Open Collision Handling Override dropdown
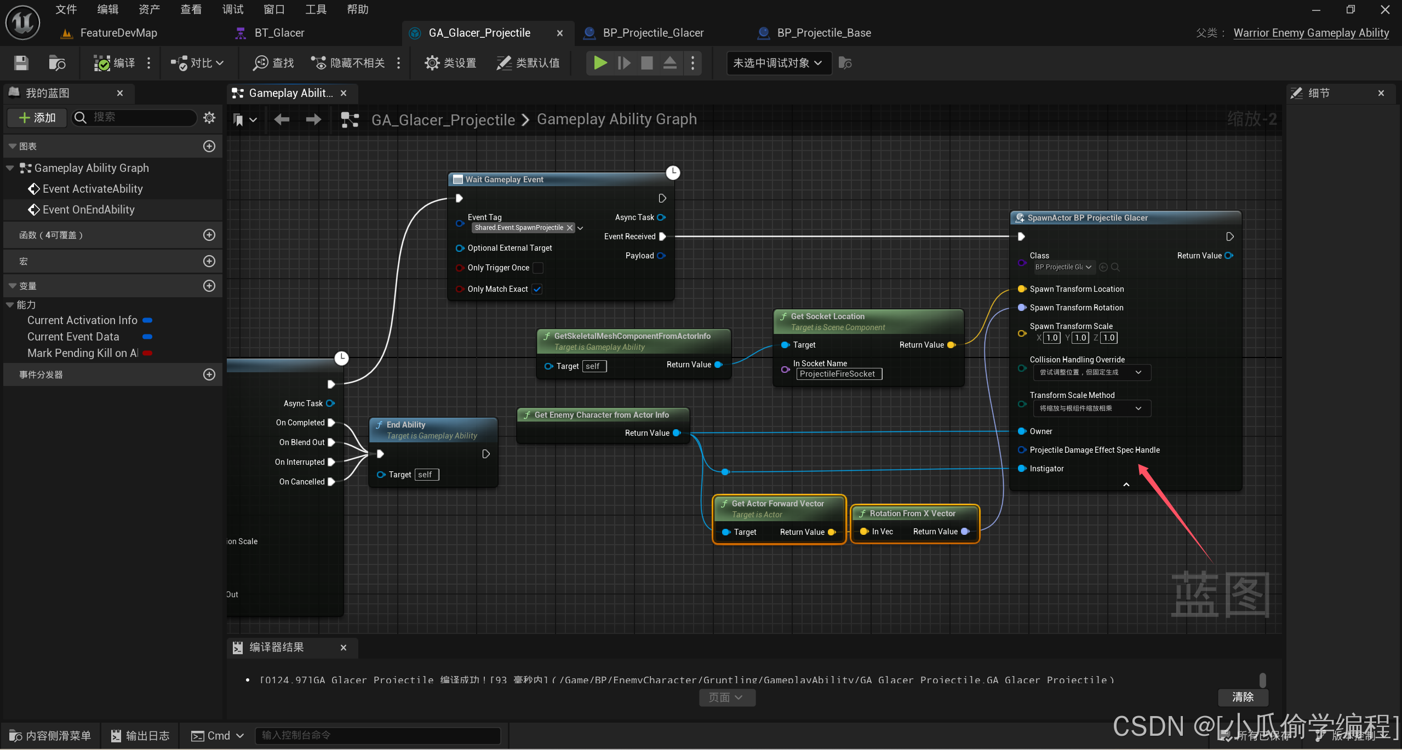 [x=1091, y=372]
